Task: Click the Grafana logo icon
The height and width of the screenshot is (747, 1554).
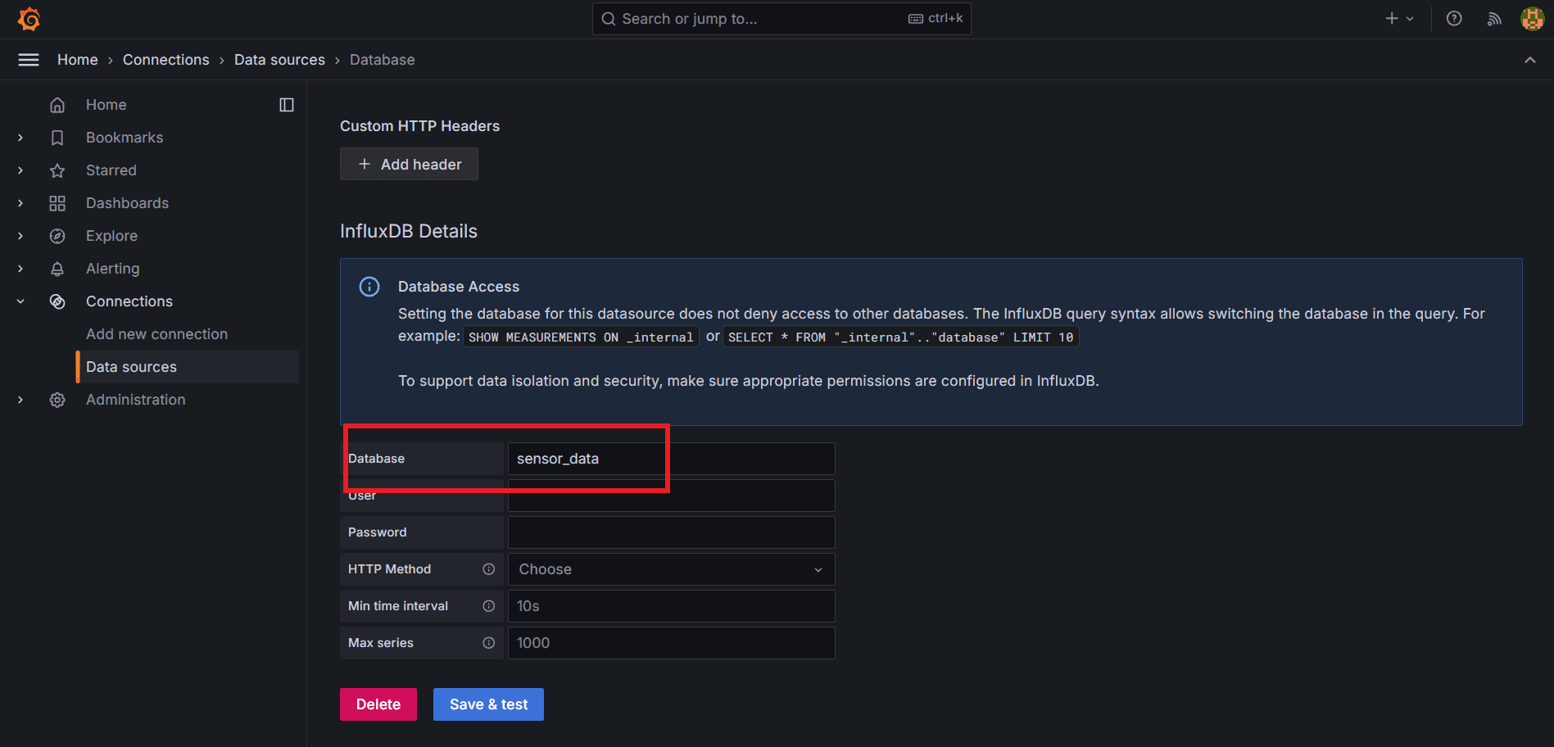Action: click(29, 19)
